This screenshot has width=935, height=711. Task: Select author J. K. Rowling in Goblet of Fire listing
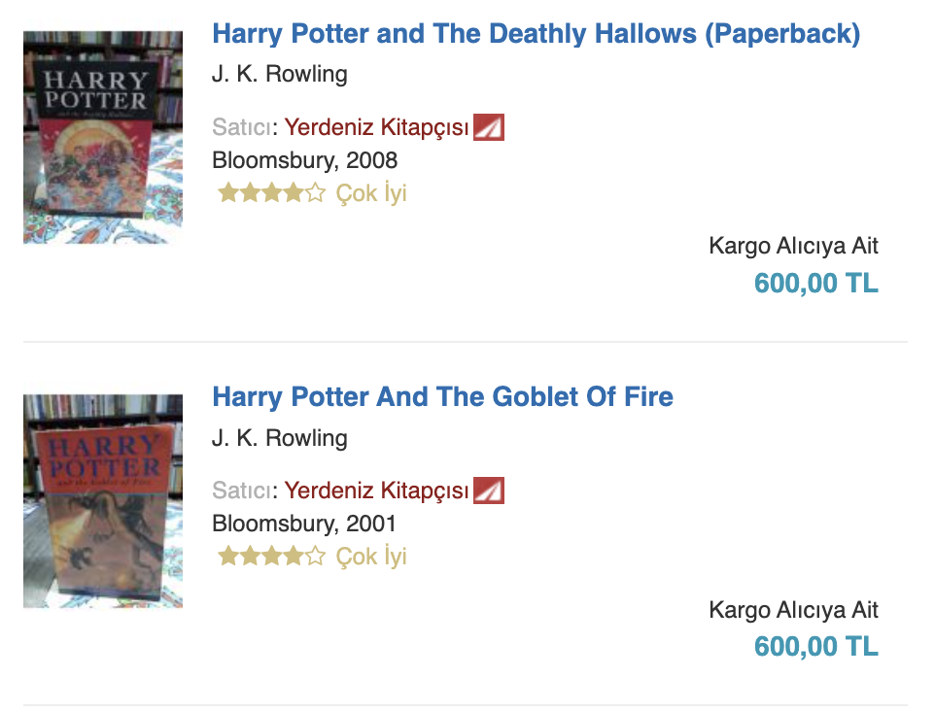pyautogui.click(x=280, y=438)
